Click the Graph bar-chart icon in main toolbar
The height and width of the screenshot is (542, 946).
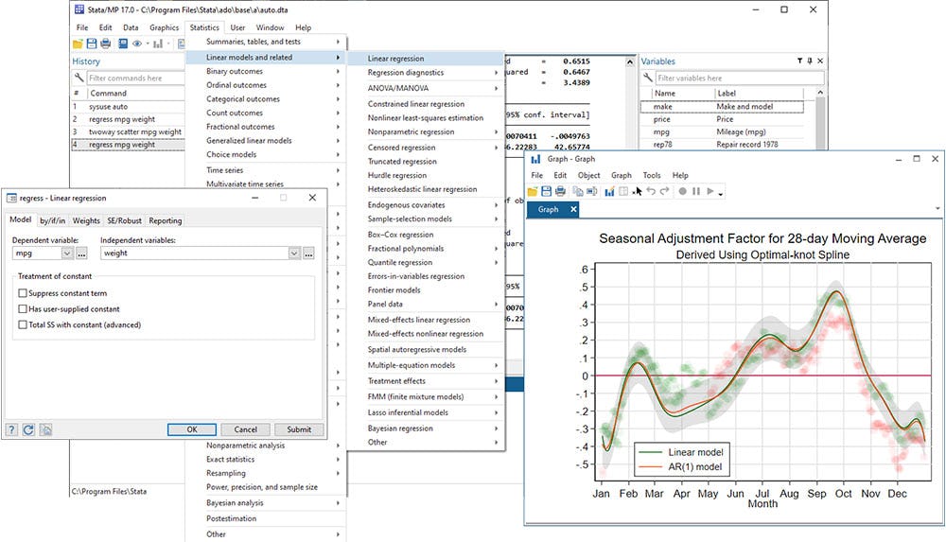(x=158, y=44)
